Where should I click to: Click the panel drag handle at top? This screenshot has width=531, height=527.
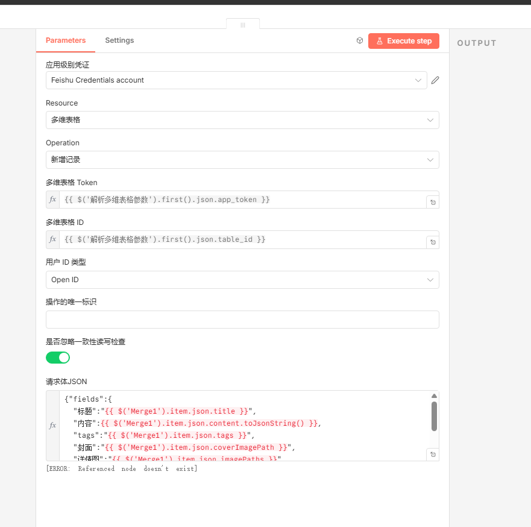(x=243, y=25)
